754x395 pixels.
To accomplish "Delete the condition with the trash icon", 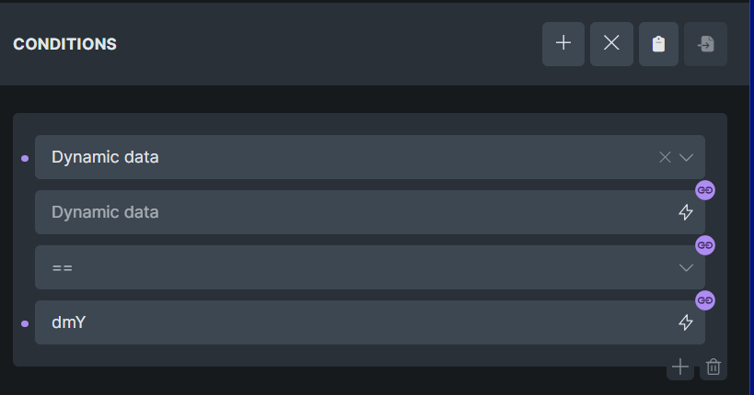I will (x=713, y=367).
